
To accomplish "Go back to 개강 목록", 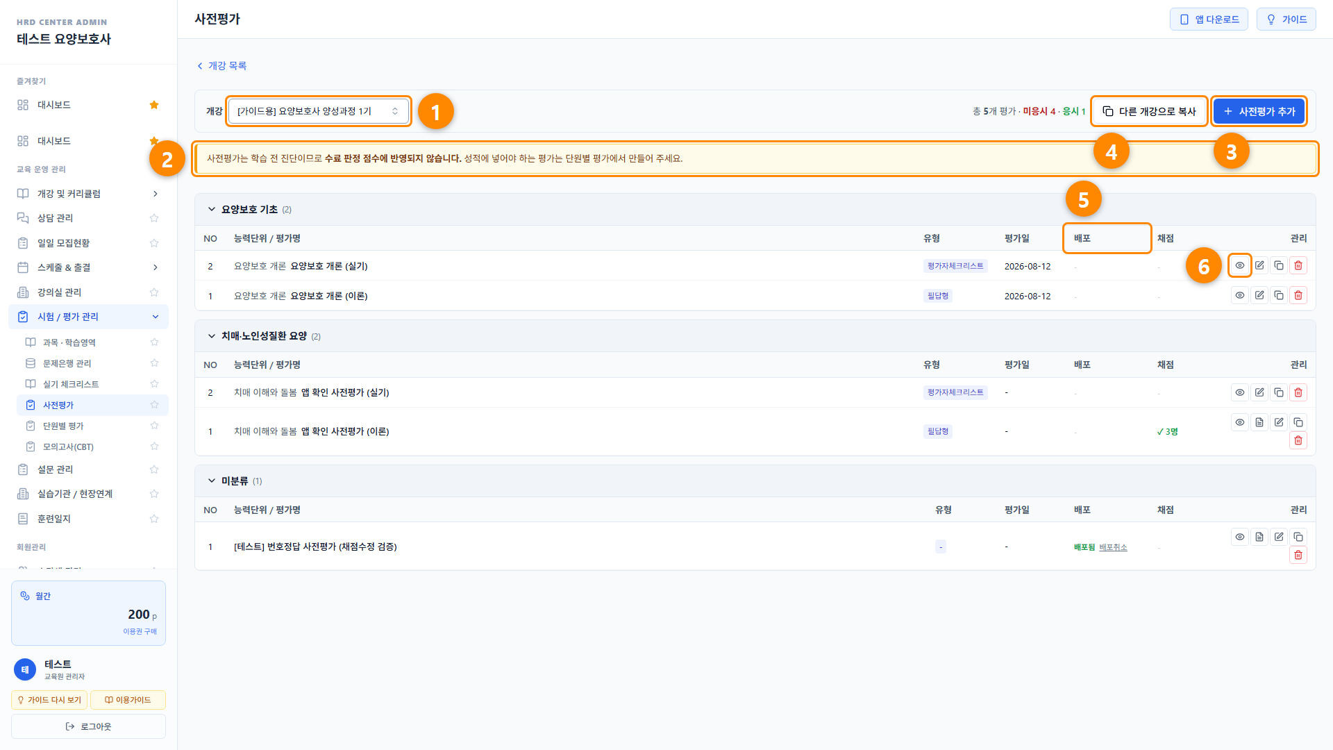I will [x=221, y=66].
